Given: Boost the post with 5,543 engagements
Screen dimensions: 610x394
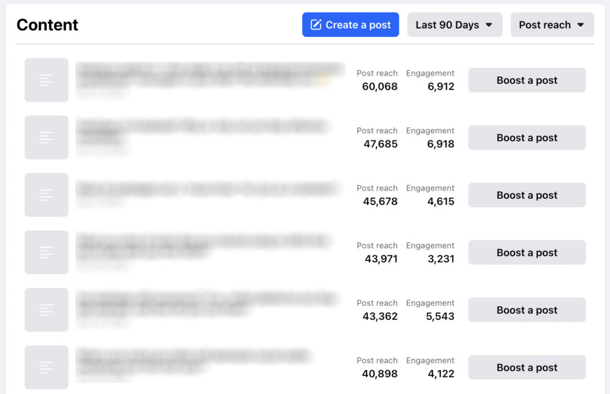Looking at the screenshot, I should point(527,309).
